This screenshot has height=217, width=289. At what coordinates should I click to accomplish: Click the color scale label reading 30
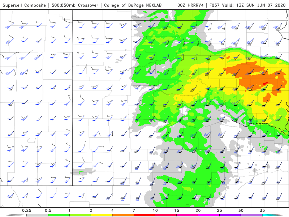click(x=241, y=210)
